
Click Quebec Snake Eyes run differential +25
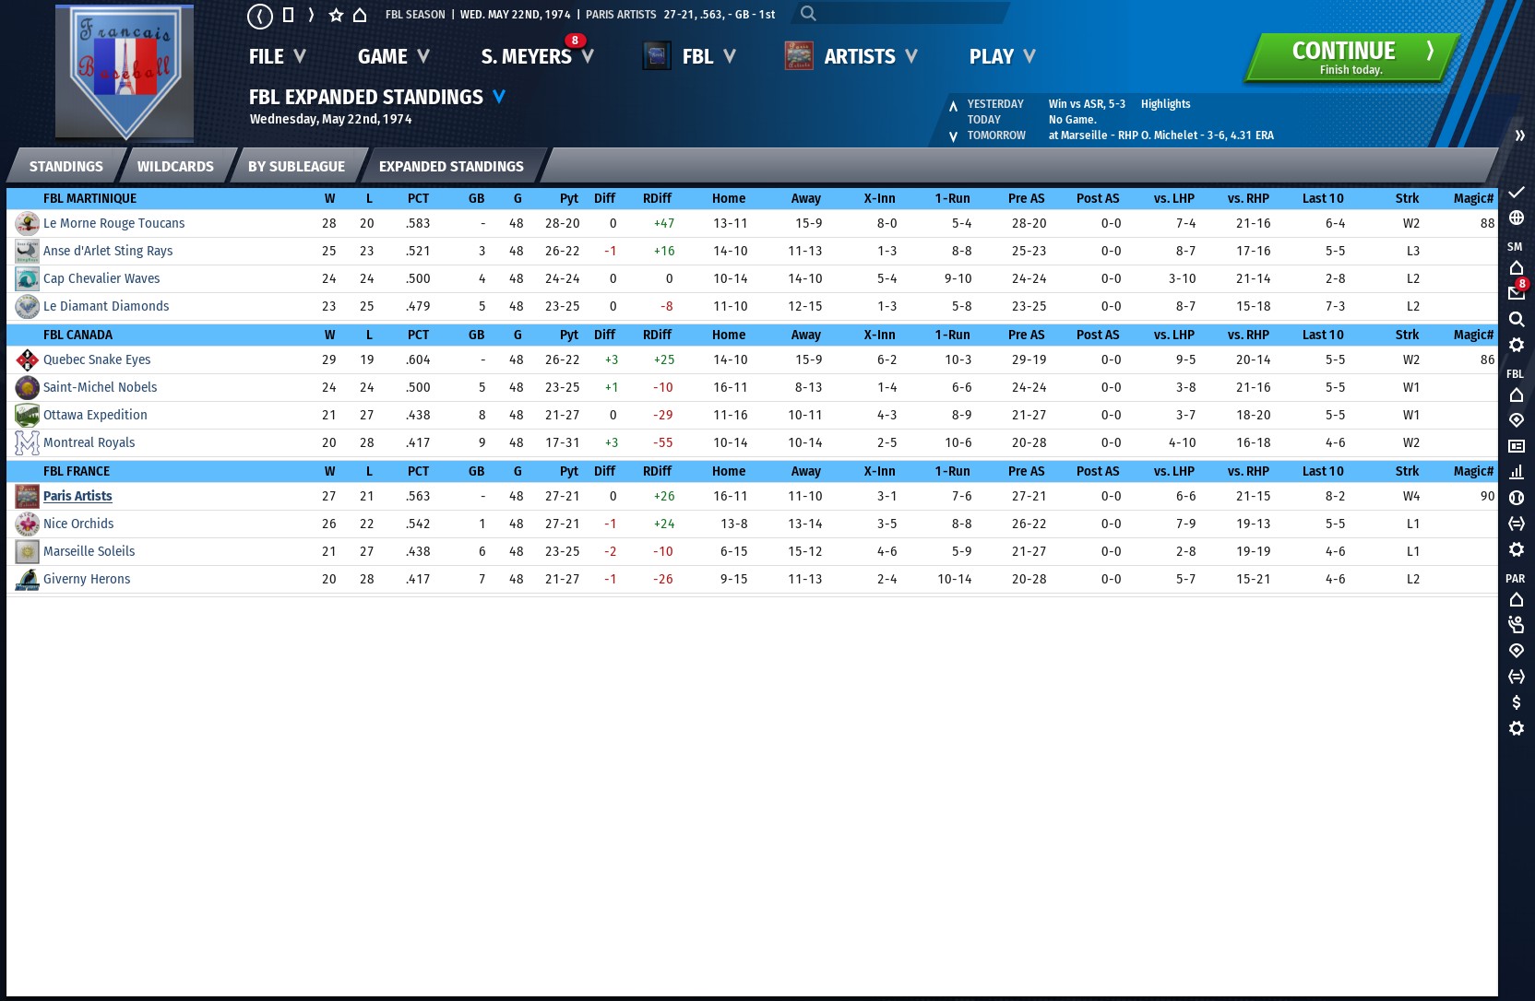pyautogui.click(x=663, y=359)
